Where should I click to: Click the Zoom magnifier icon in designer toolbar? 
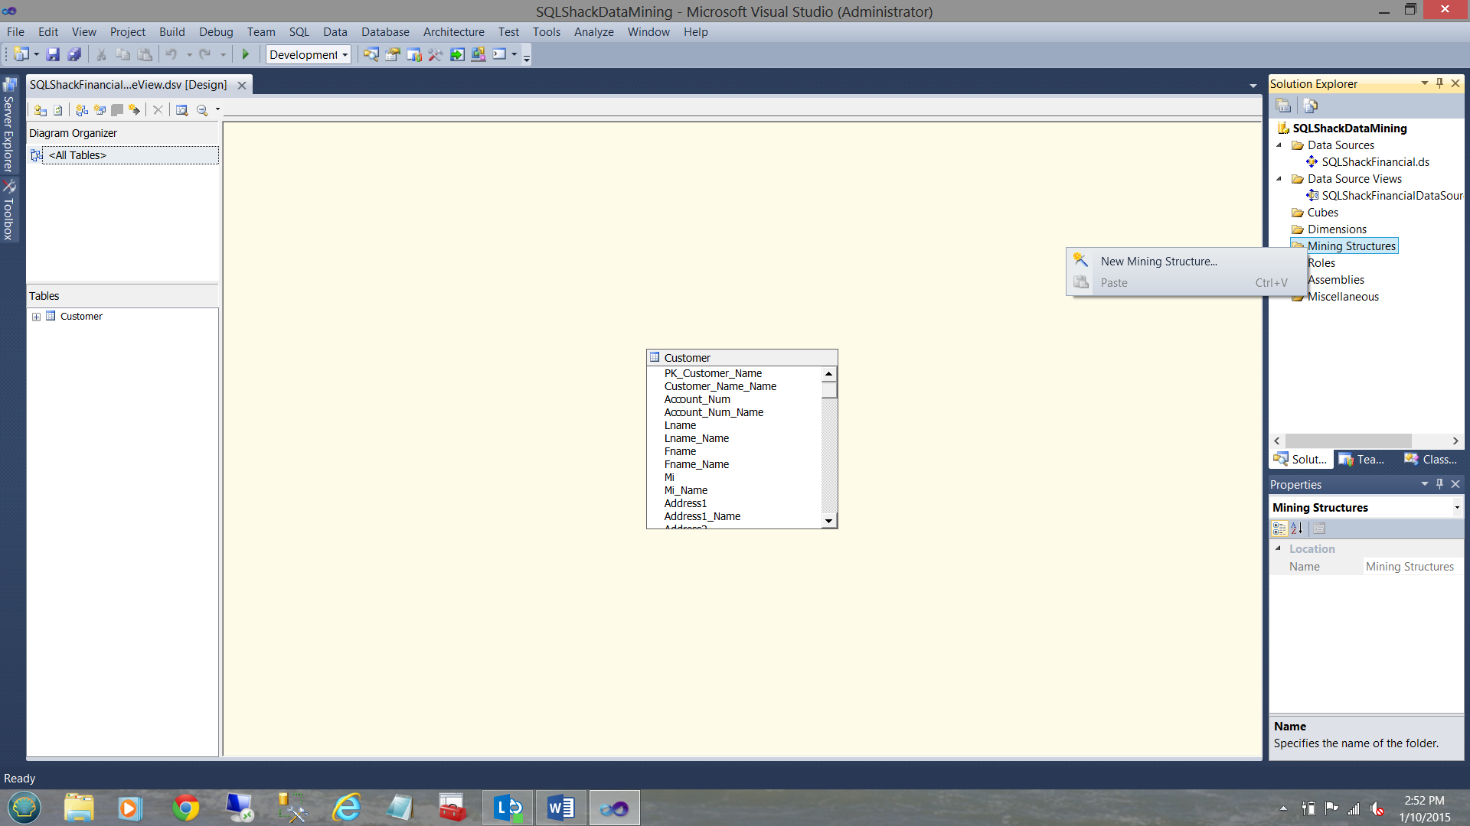pos(202,110)
